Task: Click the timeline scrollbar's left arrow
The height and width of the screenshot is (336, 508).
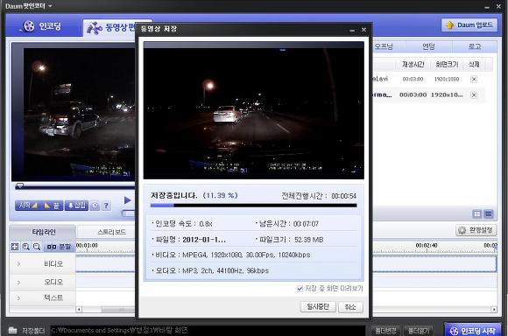Action: [x=79, y=310]
